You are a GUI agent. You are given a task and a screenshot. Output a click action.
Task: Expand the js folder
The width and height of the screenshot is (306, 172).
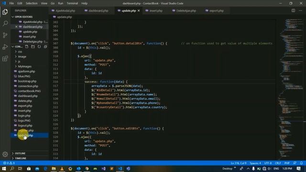click(19, 62)
